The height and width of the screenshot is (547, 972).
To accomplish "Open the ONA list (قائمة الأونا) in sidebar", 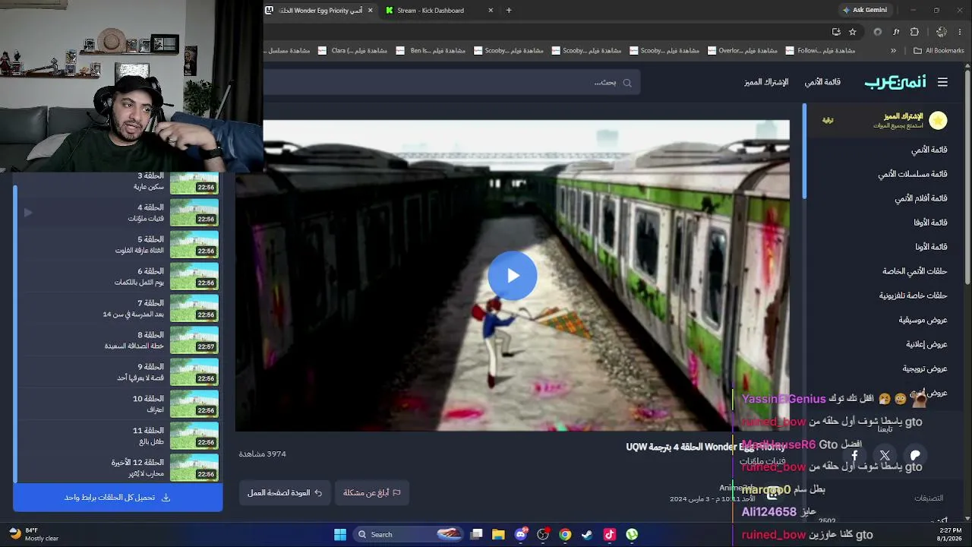I will click(x=931, y=247).
